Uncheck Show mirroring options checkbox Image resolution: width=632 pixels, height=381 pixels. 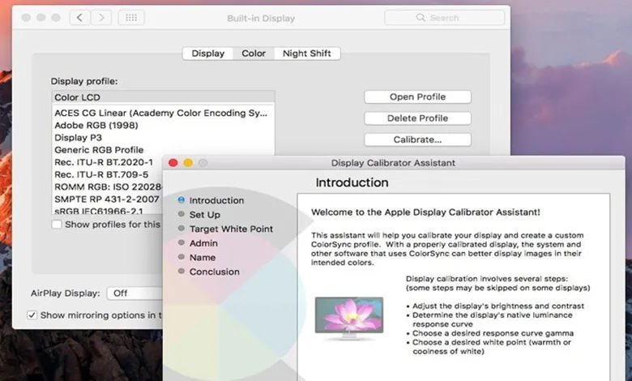tap(32, 315)
